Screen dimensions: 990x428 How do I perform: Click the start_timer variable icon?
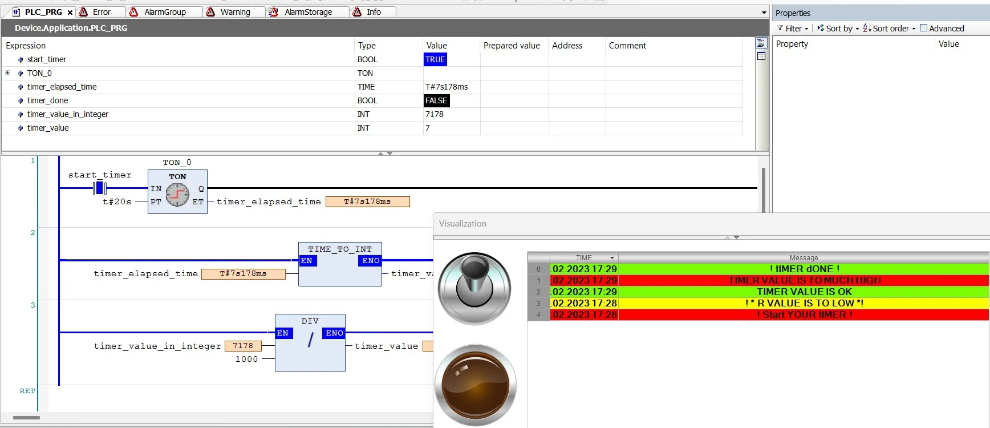pyautogui.click(x=21, y=59)
